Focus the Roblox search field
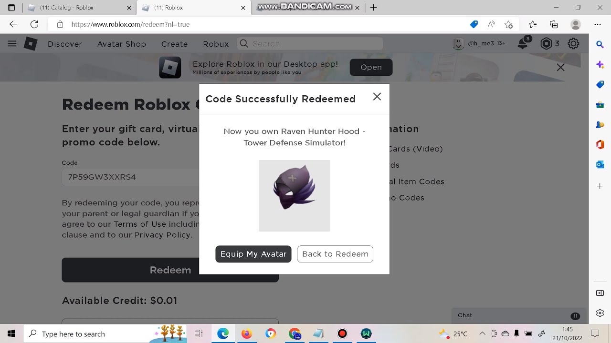This screenshot has height=343, width=611. (x=310, y=44)
